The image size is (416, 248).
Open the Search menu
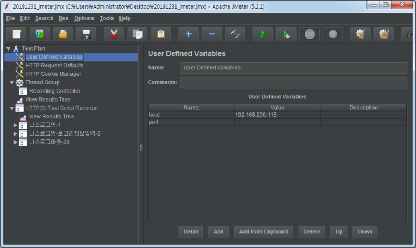coord(44,18)
